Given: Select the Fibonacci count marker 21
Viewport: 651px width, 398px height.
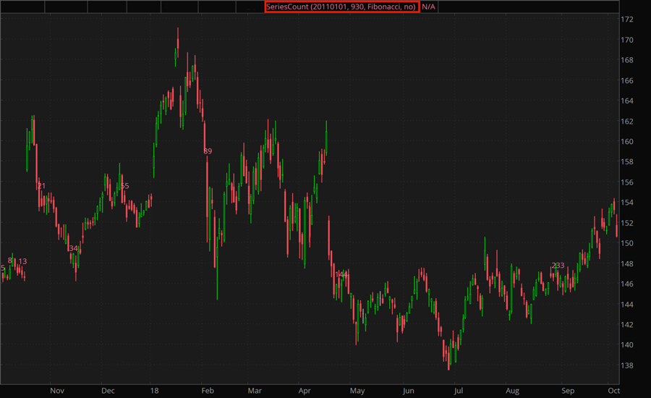Looking at the screenshot, I should tap(41, 186).
